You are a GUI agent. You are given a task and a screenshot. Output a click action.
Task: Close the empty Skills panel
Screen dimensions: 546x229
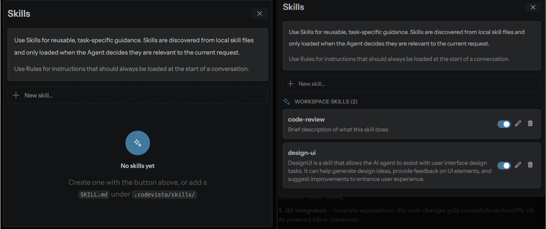click(x=260, y=13)
